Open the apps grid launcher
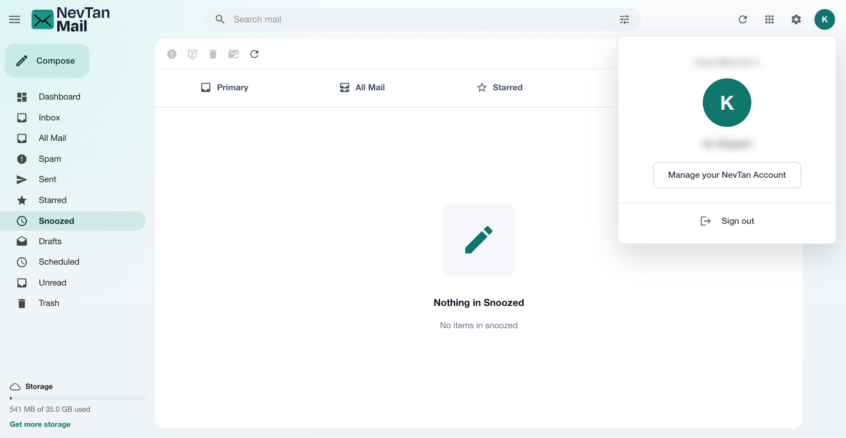 click(769, 19)
